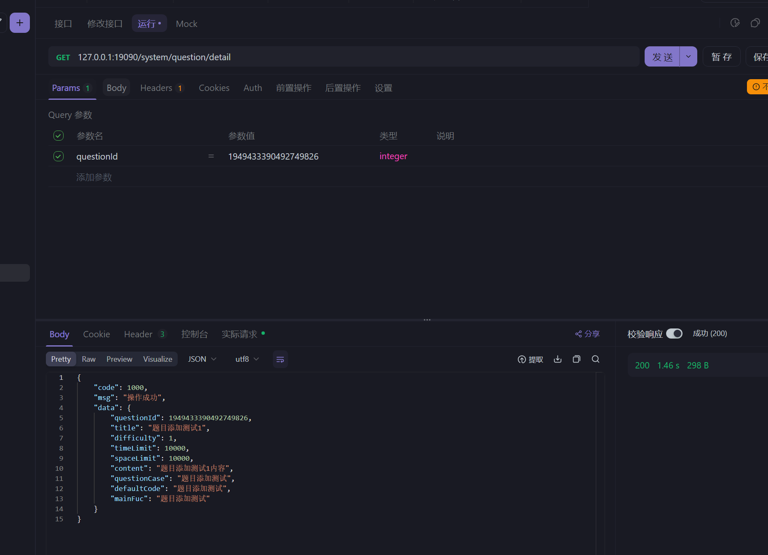
Task: Click the purple plus new-tab button
Action: click(20, 23)
